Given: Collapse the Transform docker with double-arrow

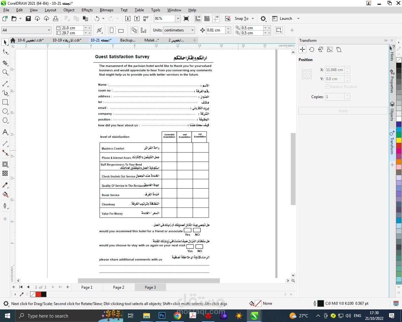Looking at the screenshot, I should (386, 40).
